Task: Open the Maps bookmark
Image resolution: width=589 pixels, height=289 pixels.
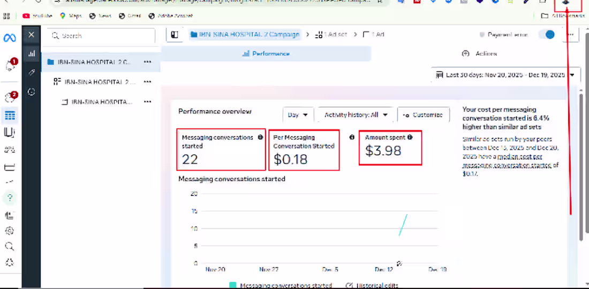Action: [x=70, y=16]
